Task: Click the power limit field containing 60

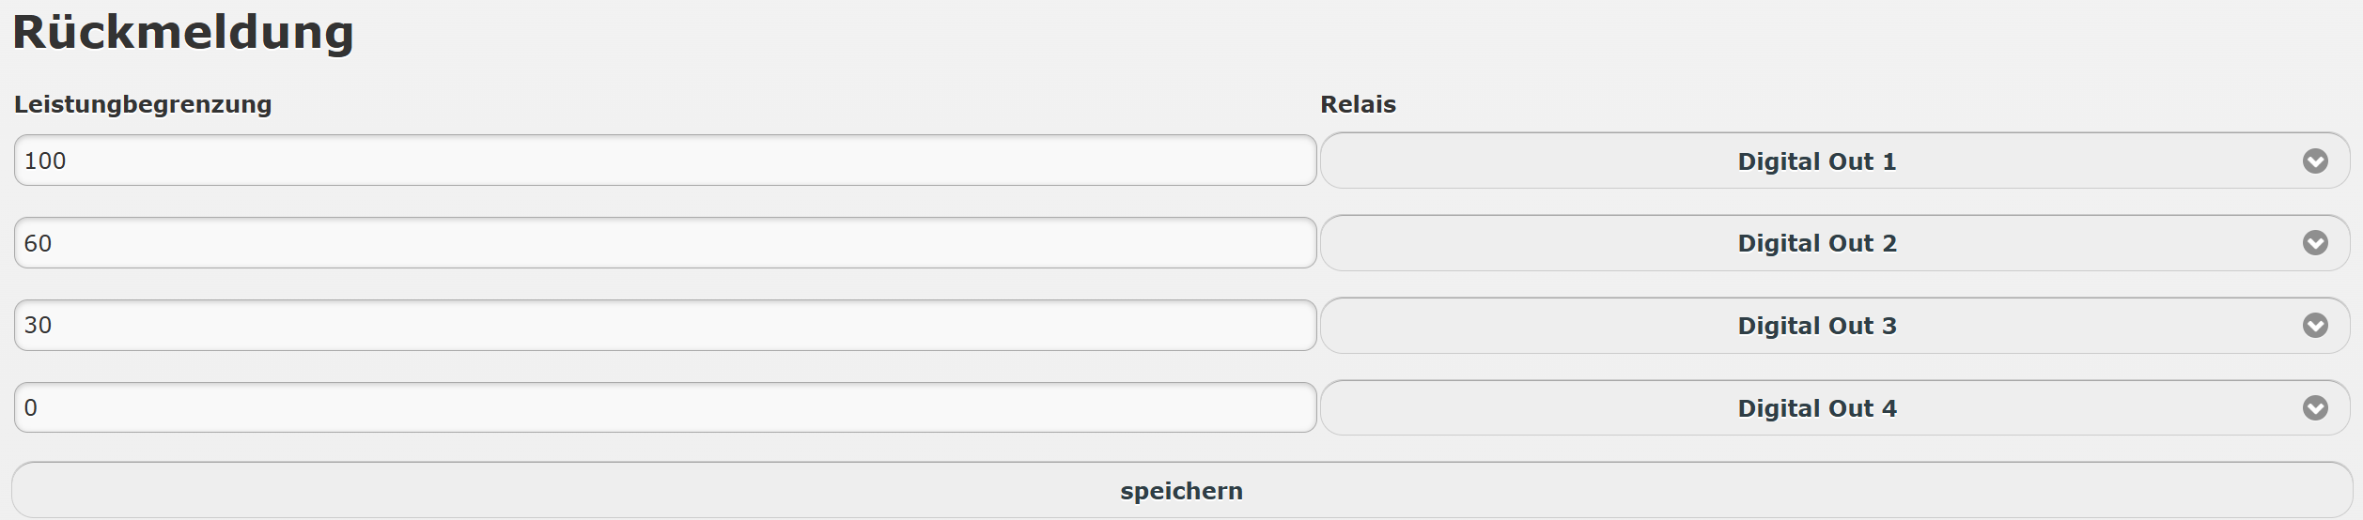Action: tap(664, 243)
